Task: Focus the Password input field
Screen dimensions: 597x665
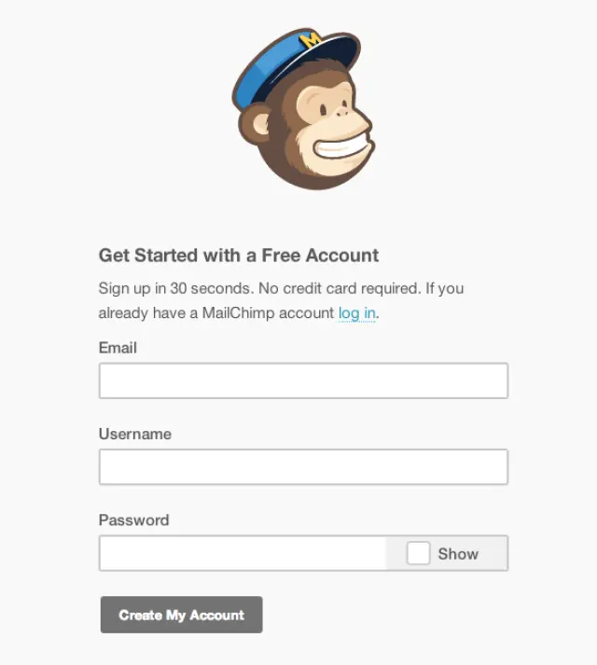Action: [243, 553]
